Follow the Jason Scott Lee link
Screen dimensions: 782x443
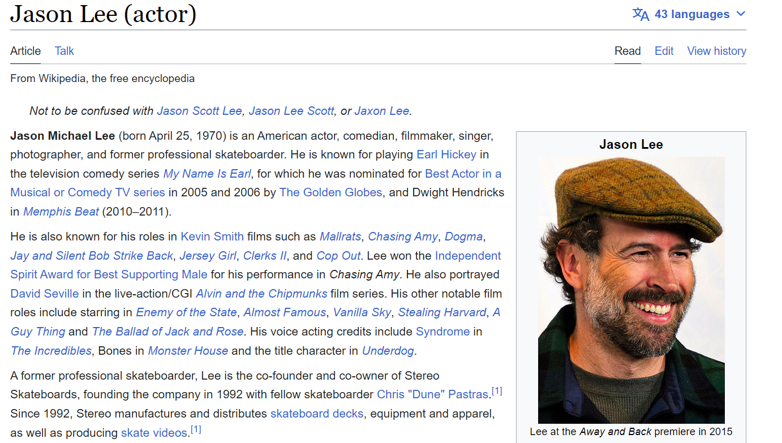click(x=199, y=111)
